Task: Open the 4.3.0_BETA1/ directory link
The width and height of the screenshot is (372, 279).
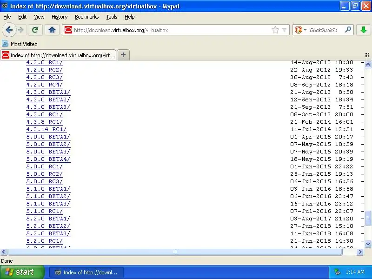Action: (x=48, y=92)
